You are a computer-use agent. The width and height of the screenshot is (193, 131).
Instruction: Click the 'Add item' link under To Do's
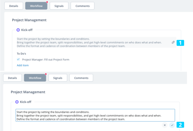tap(23, 65)
